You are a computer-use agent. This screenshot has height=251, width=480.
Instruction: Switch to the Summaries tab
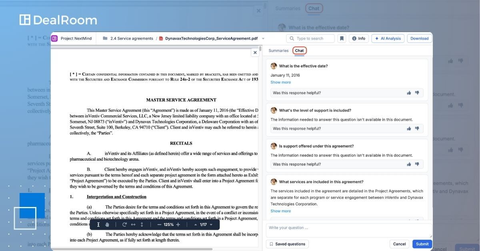pos(278,51)
